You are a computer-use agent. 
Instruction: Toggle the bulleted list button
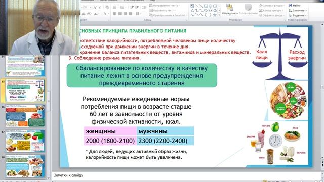(x=114, y=7)
